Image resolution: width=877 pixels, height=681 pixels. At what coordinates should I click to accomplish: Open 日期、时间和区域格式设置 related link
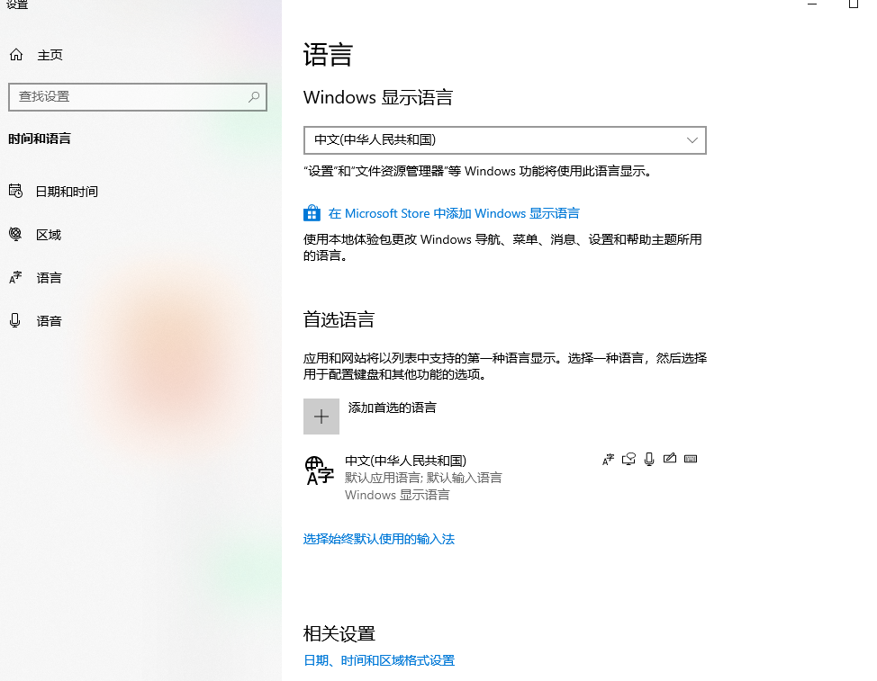coord(379,660)
